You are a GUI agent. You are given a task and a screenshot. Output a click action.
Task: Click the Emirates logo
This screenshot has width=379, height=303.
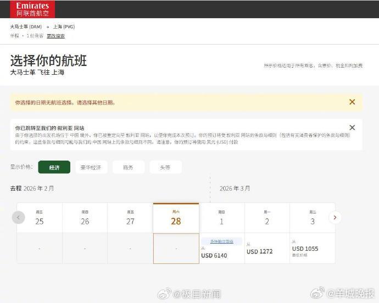point(32,9)
